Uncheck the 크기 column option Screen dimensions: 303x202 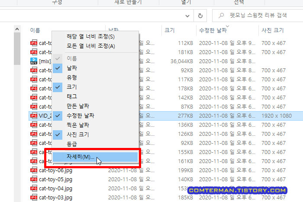(96, 87)
